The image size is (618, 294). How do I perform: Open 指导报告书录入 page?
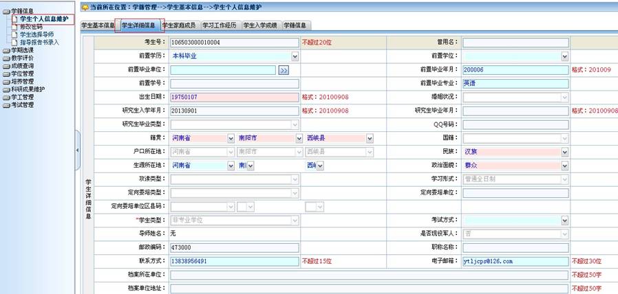tap(39, 42)
